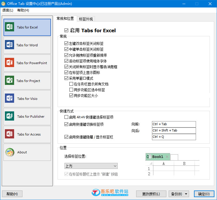Click row 2 header in preview grid
The image size is (217, 200).
(149, 174)
